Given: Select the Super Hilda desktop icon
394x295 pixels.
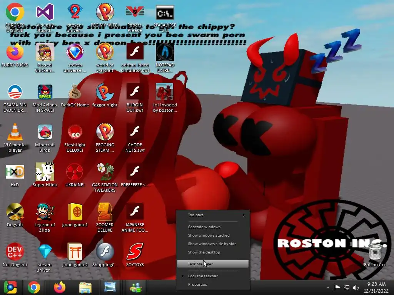Looking at the screenshot, I should coord(45,175).
